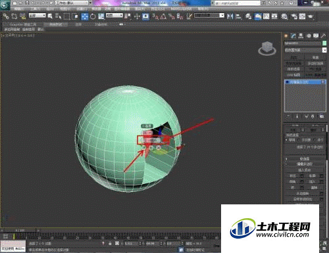Expand the Editable Poly entry in modifier stack
Screen dimensions: 329x253
(287, 82)
